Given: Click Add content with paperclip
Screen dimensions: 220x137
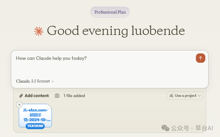Looking at the screenshot, I should [x=34, y=96].
